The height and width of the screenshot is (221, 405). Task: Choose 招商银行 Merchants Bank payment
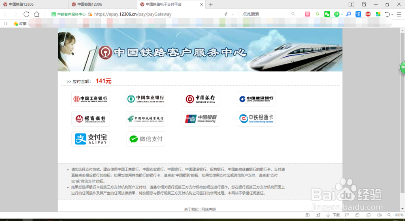(x=91, y=119)
